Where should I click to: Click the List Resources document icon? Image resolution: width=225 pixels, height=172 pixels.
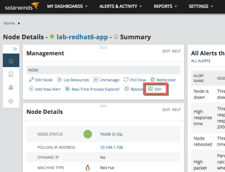click(59, 80)
